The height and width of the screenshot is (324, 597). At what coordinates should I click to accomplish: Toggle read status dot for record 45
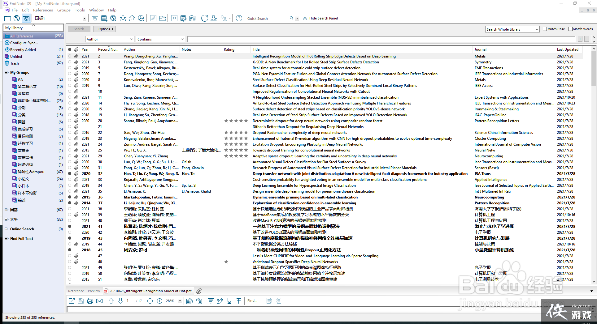(70, 250)
